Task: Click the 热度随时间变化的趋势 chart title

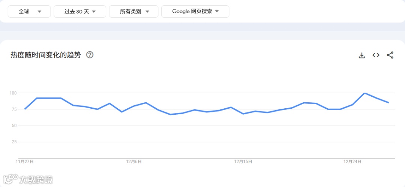Action: 46,55
